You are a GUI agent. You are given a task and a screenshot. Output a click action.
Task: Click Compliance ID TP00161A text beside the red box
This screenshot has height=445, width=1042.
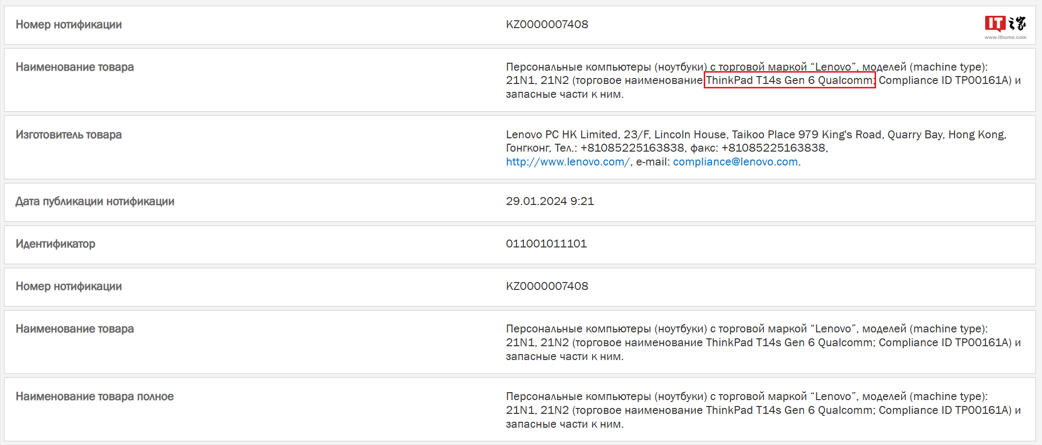(944, 81)
